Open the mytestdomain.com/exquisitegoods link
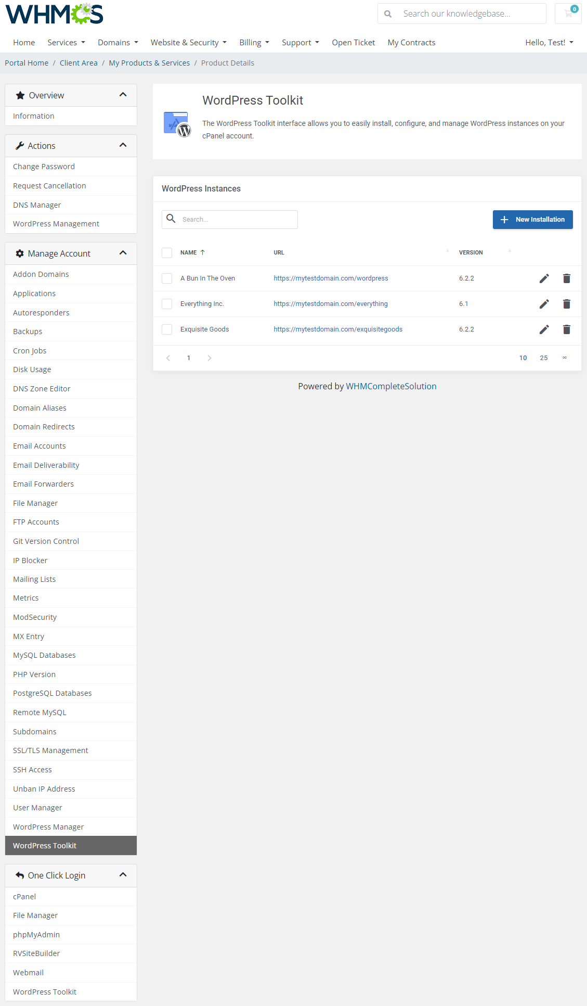587x1006 pixels. (x=338, y=329)
